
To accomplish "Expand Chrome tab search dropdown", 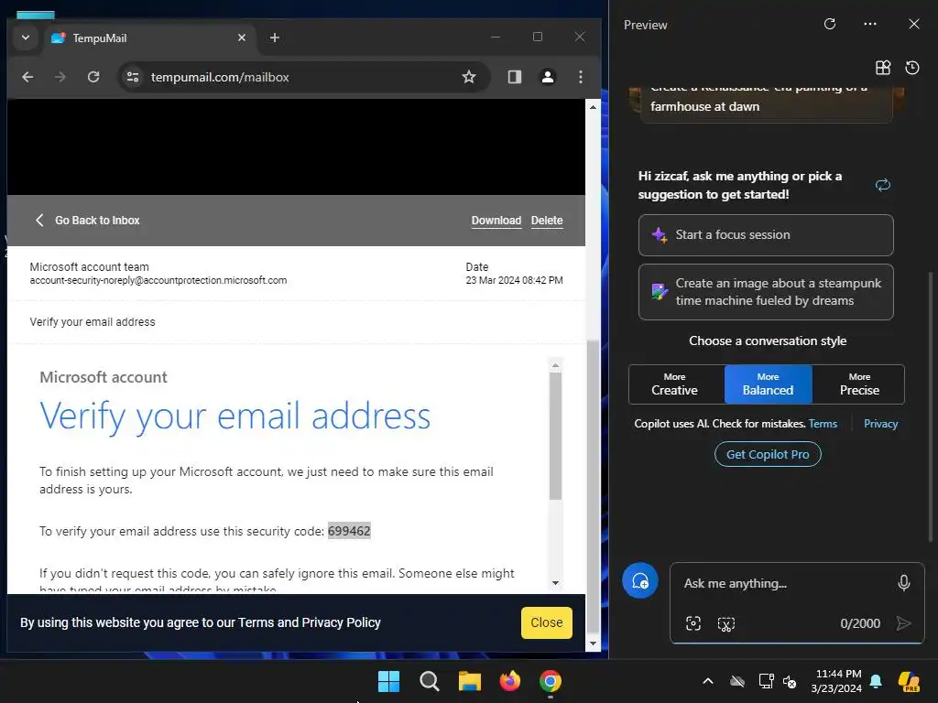I will coord(26,38).
